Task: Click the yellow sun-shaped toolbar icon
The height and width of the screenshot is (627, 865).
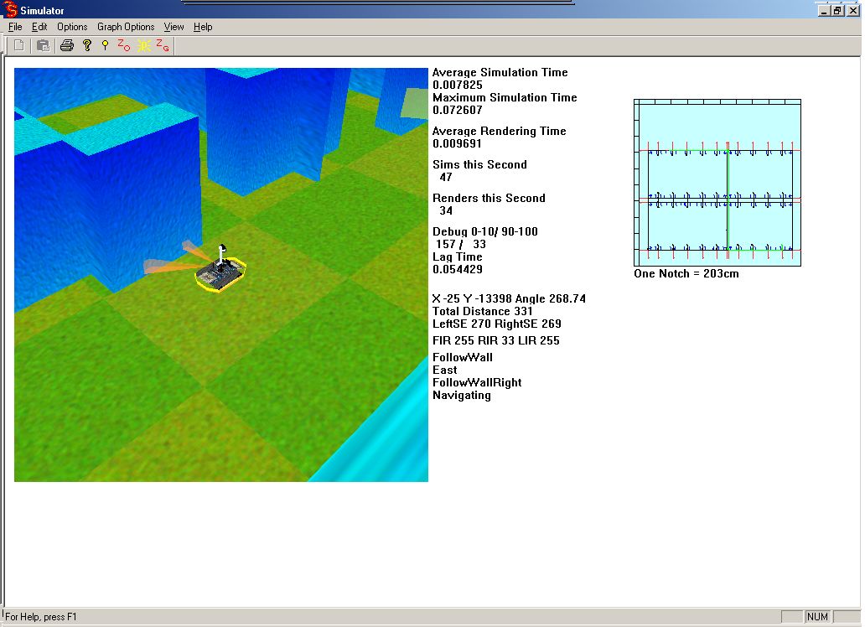Action: pyautogui.click(x=143, y=45)
